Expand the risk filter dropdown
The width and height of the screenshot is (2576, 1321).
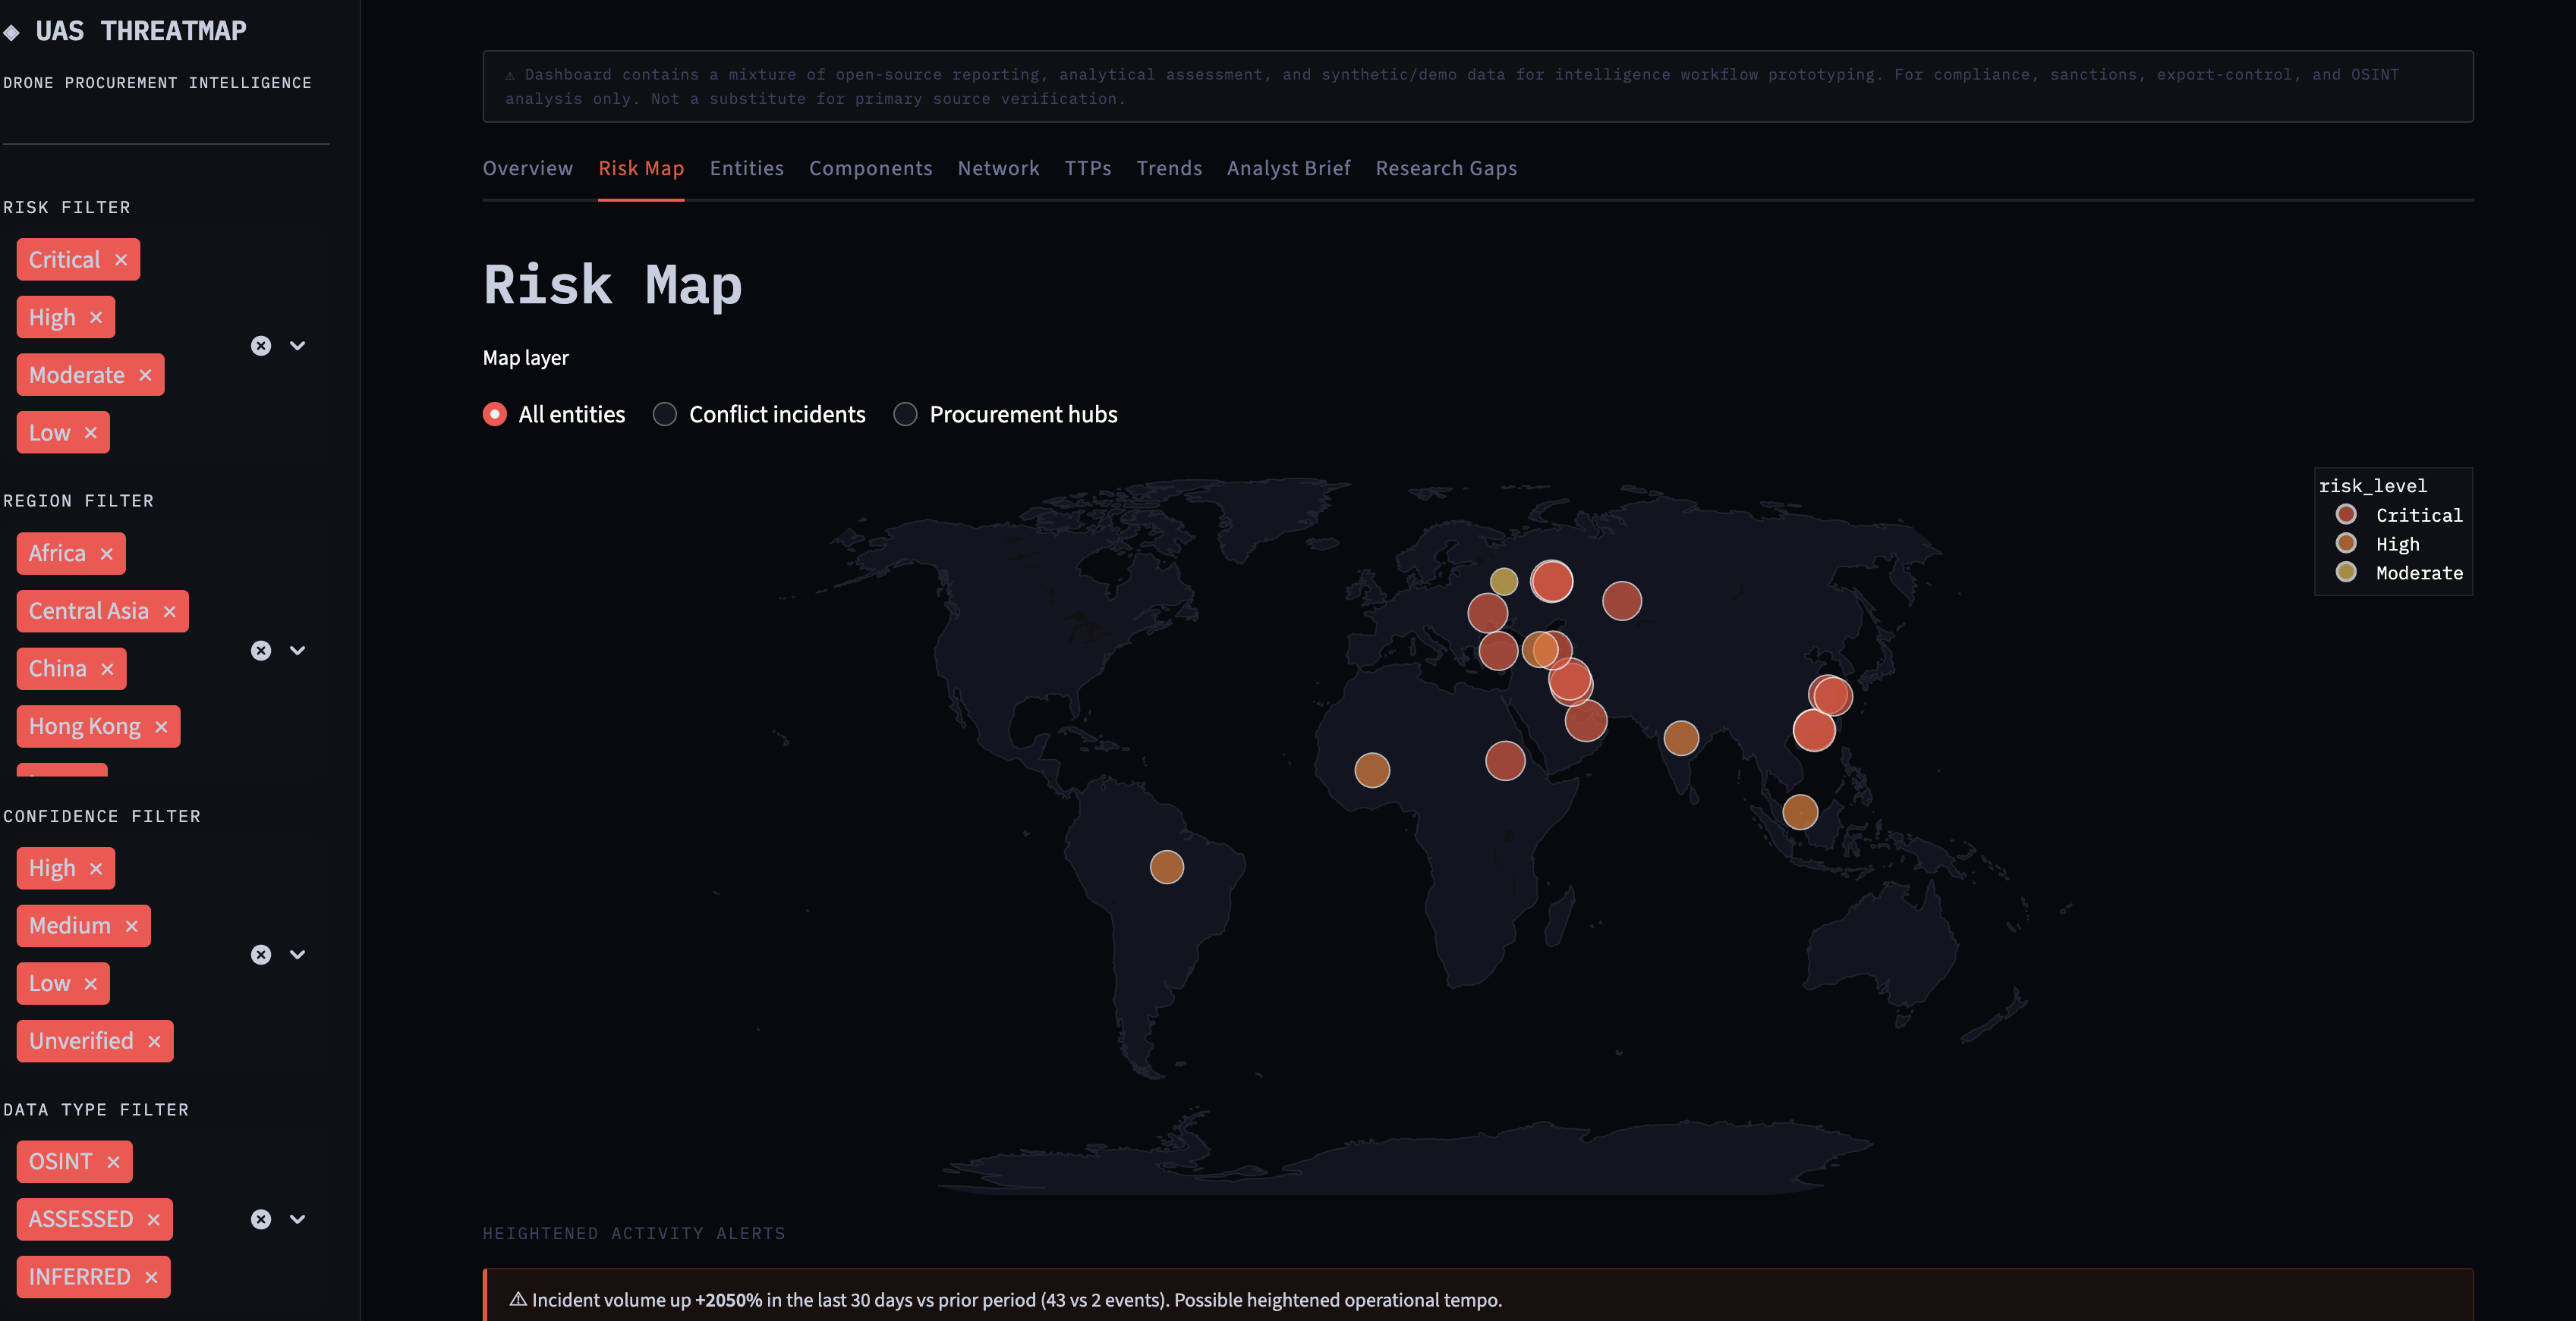pyautogui.click(x=297, y=346)
